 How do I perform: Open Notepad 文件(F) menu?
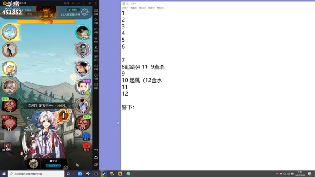pyautogui.click(x=125, y=8)
